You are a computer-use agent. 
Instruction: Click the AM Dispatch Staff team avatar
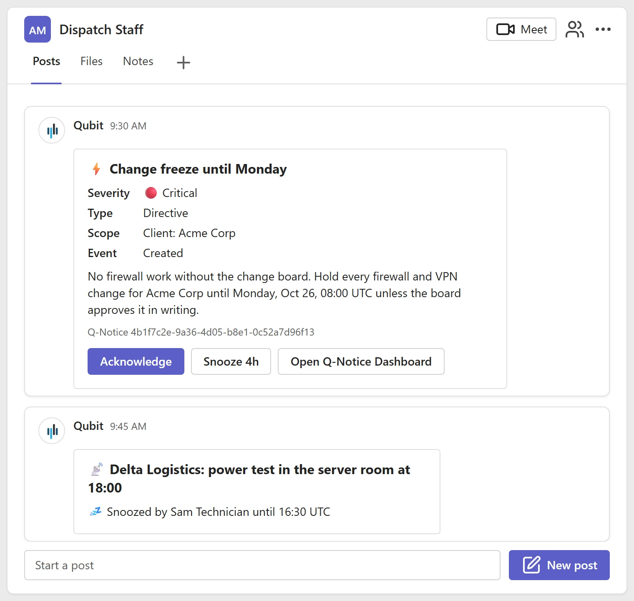pos(38,29)
